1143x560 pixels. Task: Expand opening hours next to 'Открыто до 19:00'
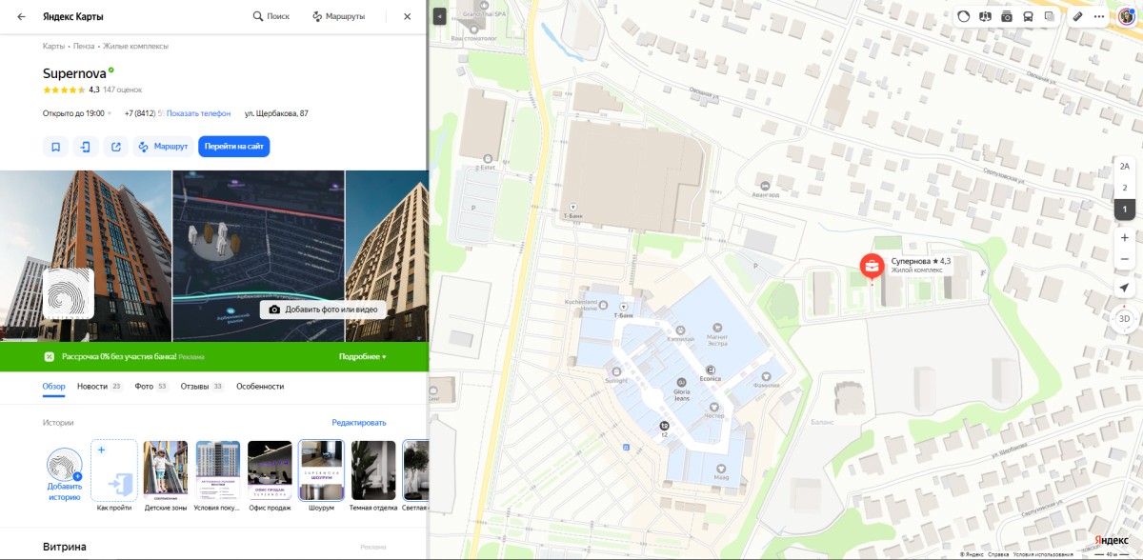pyautogui.click(x=110, y=113)
